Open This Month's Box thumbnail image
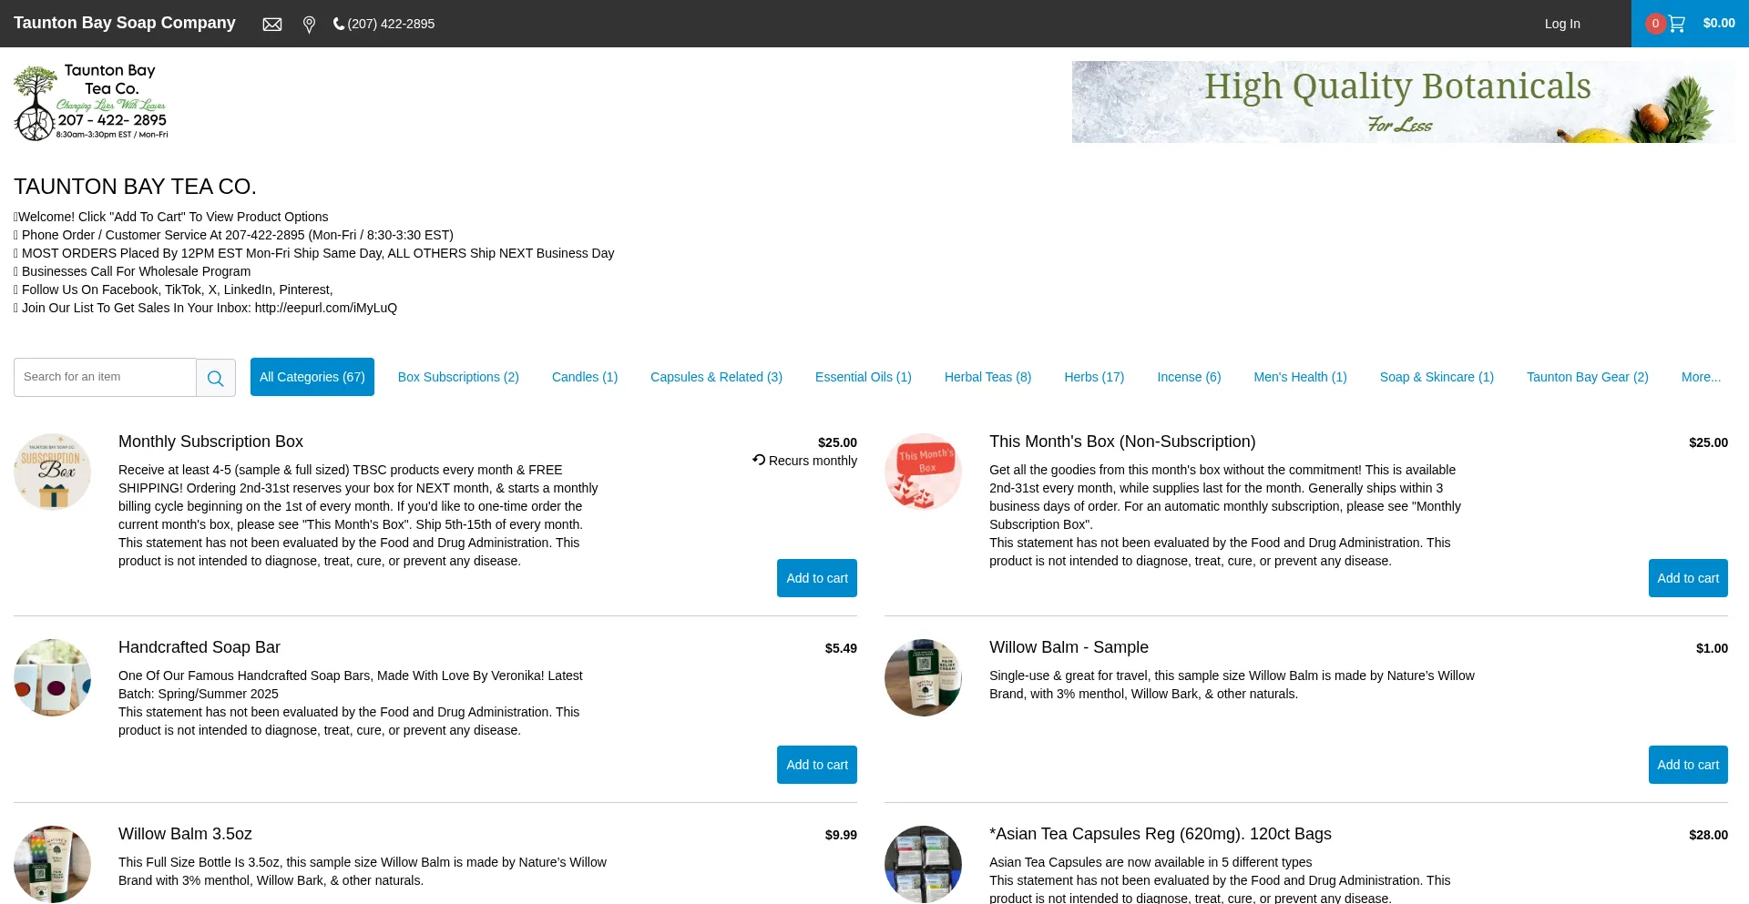Image resolution: width=1749 pixels, height=904 pixels. click(x=923, y=472)
